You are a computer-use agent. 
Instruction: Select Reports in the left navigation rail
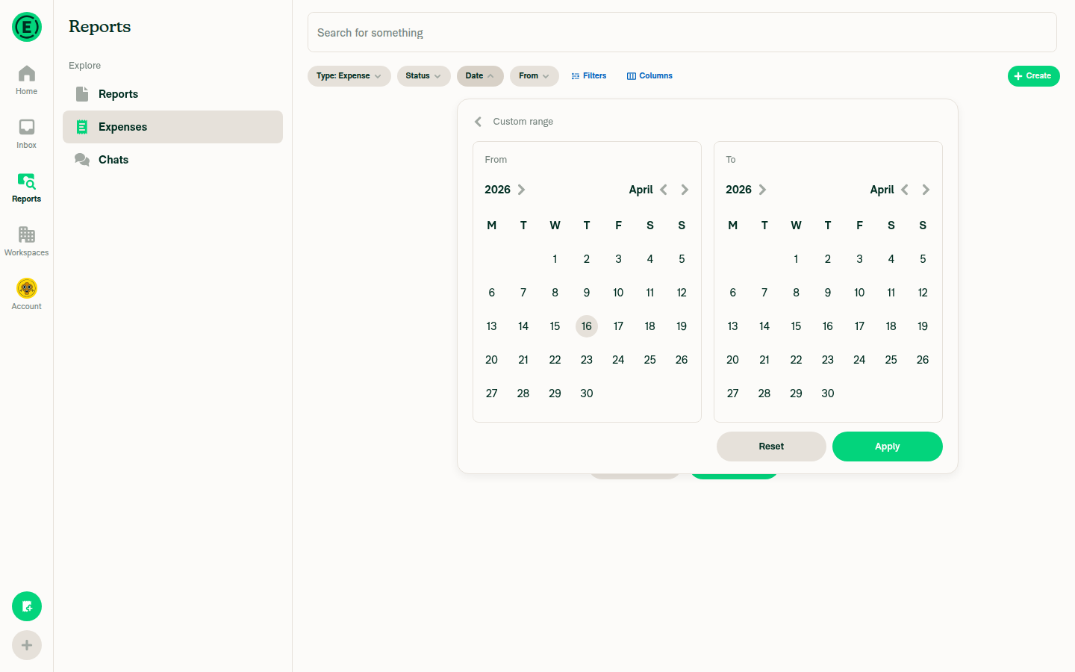[x=26, y=185]
